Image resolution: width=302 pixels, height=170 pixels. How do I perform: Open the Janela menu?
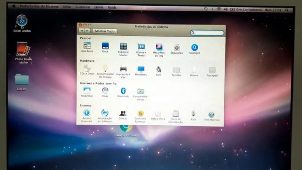(99, 7)
